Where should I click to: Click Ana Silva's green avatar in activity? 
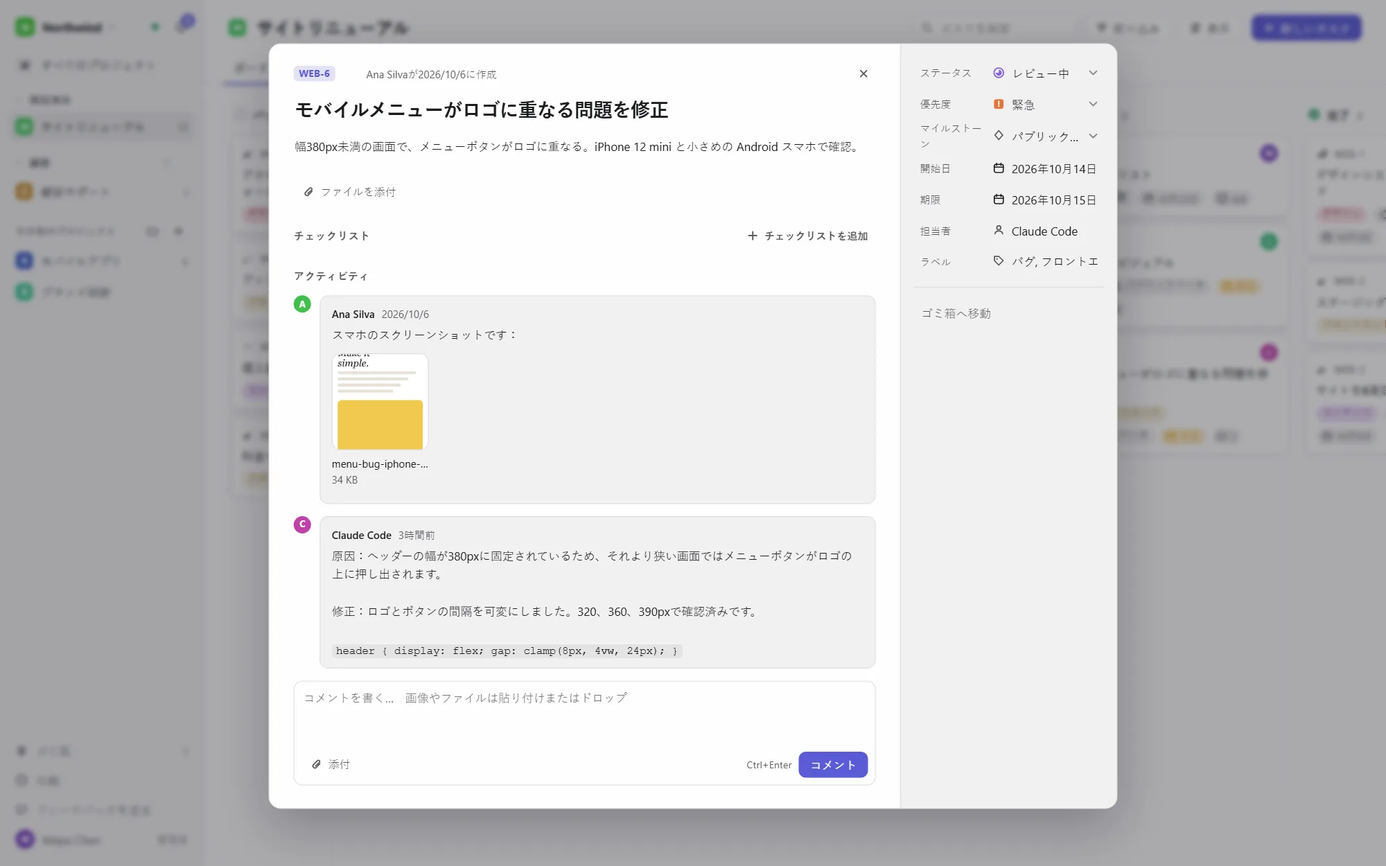[x=302, y=304]
